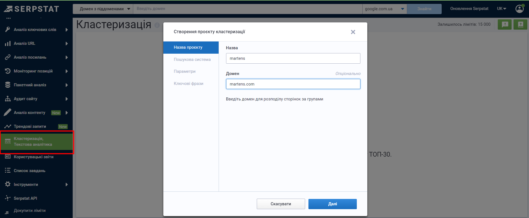Click the key icon for Аналіз ключових слів
This screenshot has width=529, height=218.
pos(8,29)
